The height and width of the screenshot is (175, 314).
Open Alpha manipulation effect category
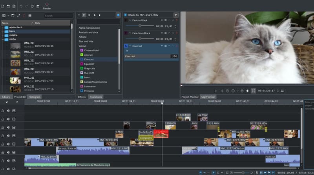[x=89, y=28]
